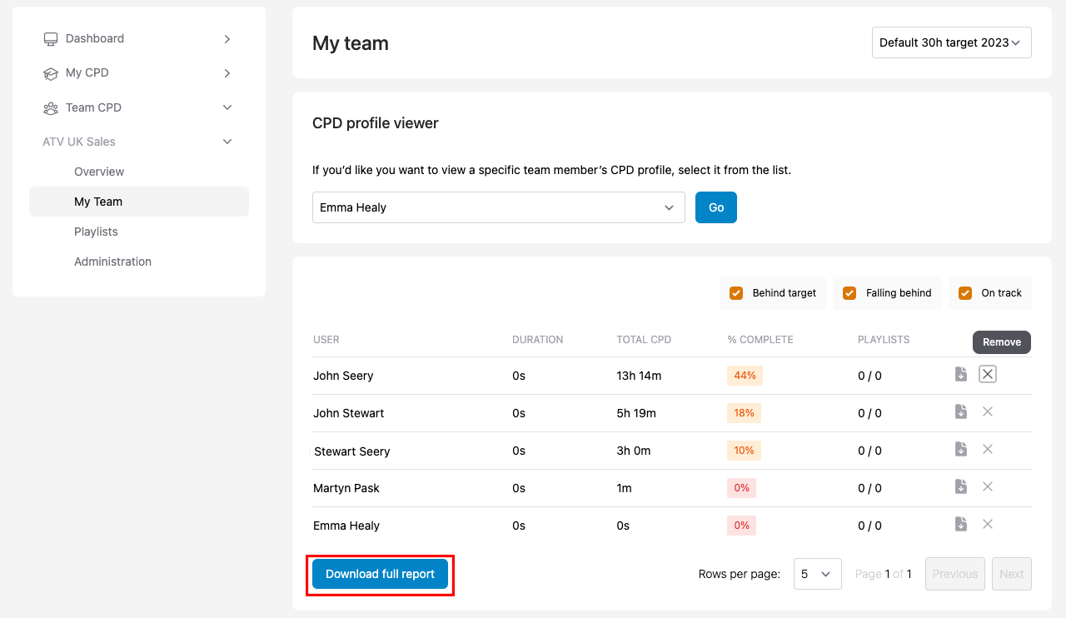Open the Default 30h target 2023 dropdown
Screen dimensions: 1066x618
(951, 42)
